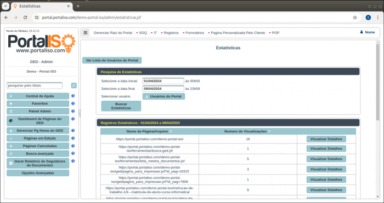Viewport: 384px width, 203px height.
Task: Click the browser address bar
Action: [x=196, y=18]
